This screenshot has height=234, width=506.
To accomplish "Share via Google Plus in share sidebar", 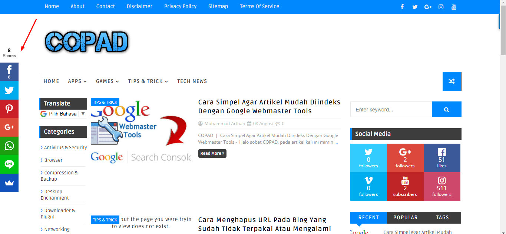I will (9, 127).
